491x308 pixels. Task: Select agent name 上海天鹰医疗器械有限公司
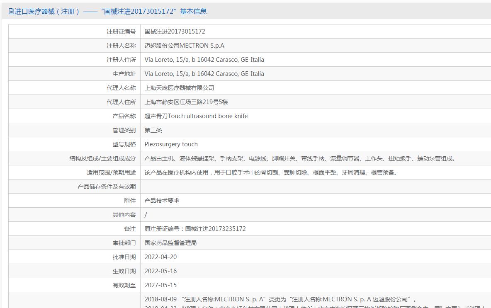coord(180,88)
